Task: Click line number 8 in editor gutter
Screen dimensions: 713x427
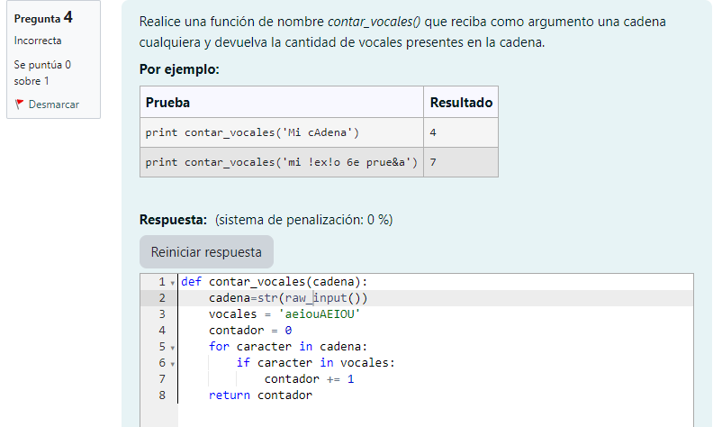Action: click(161, 395)
